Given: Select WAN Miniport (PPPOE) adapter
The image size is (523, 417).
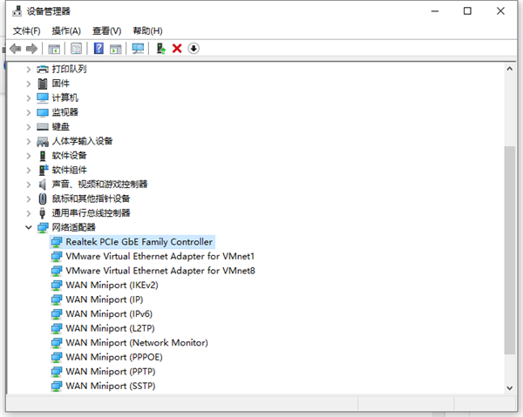Looking at the screenshot, I should [x=113, y=357].
